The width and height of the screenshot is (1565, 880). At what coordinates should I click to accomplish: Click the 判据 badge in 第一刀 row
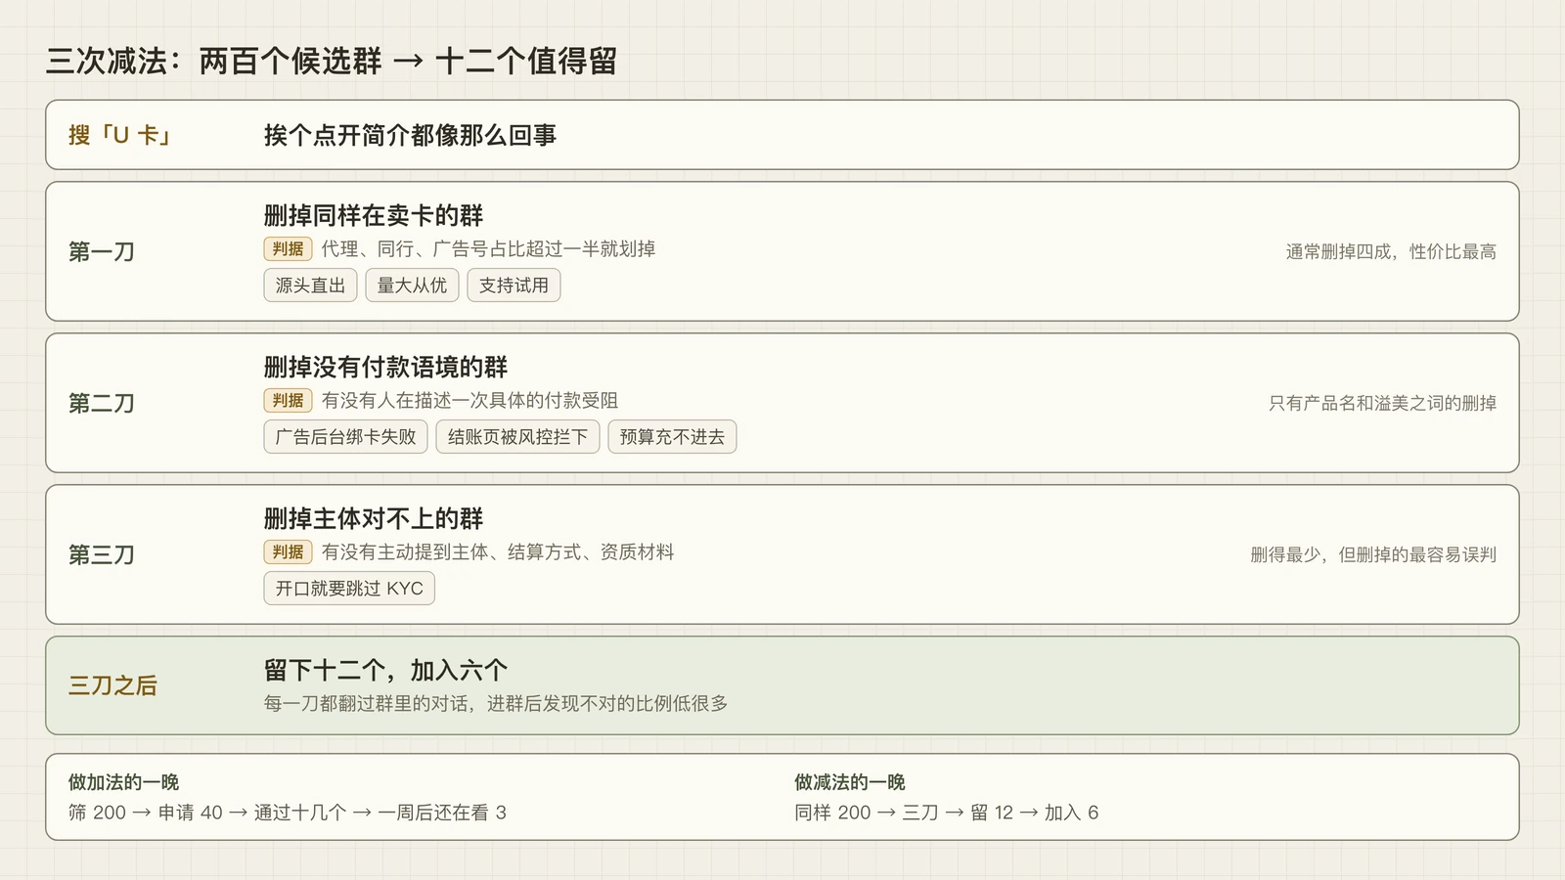(288, 249)
